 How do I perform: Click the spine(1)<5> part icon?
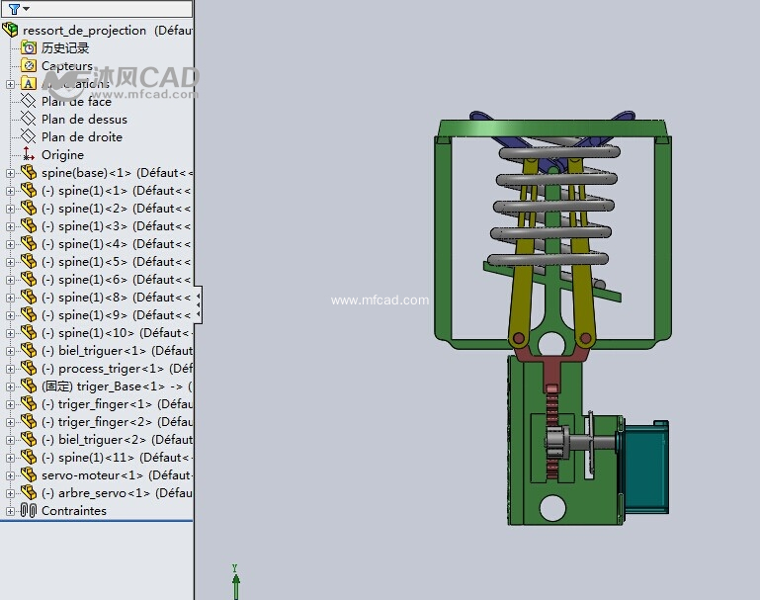tap(29, 262)
